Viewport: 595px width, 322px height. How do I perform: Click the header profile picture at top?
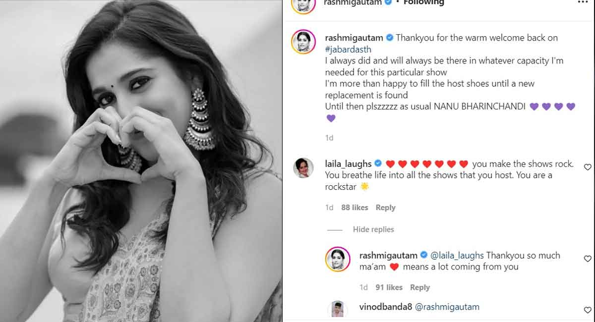(x=303, y=4)
